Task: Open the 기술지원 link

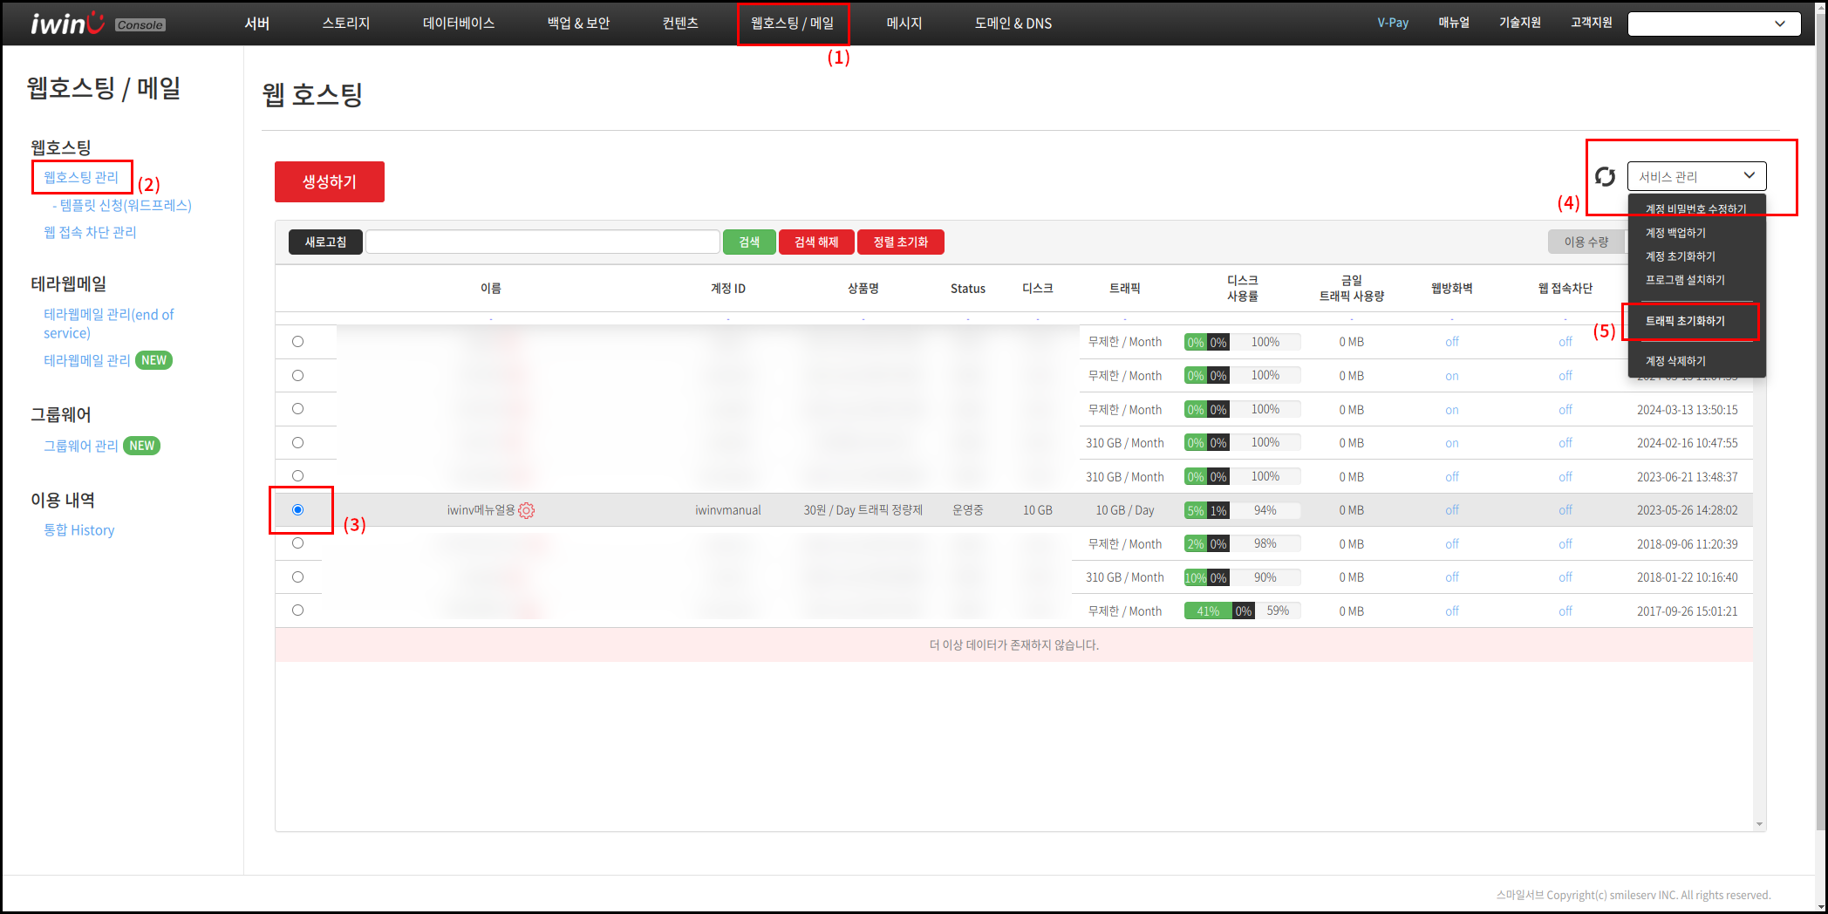Action: 1520,23
